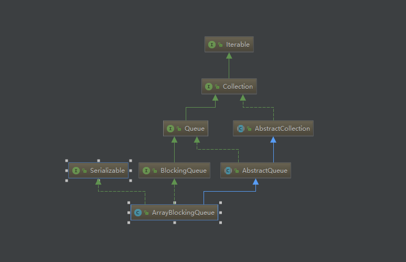
Task: Select the AbstractCollection node label
Action: click(x=282, y=129)
